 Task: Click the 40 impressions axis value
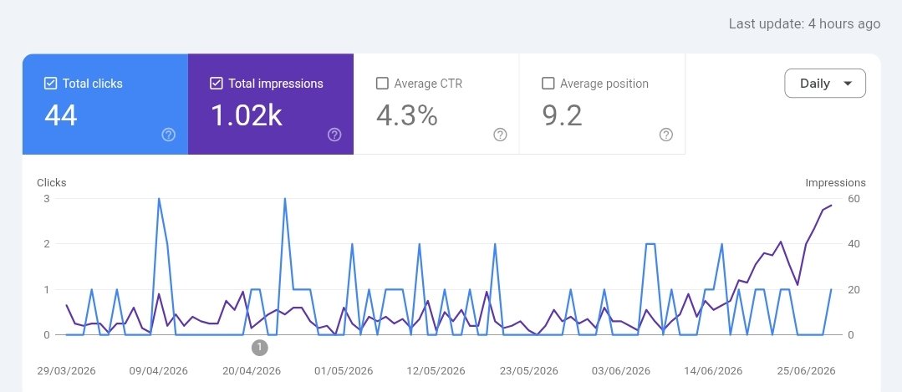(x=854, y=244)
